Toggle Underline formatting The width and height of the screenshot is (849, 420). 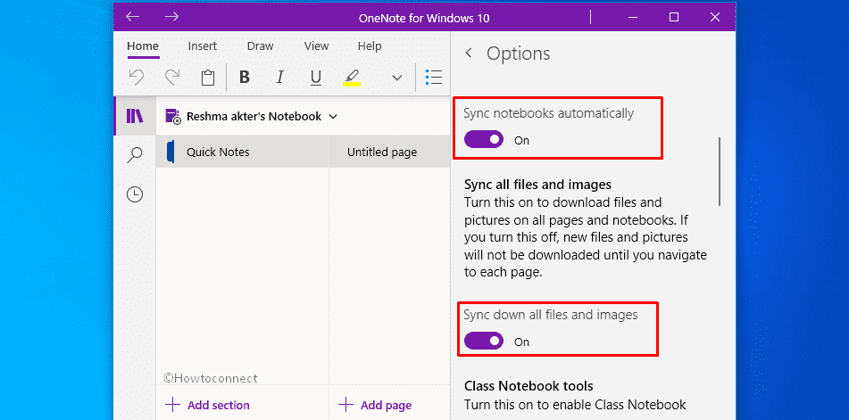coord(316,78)
